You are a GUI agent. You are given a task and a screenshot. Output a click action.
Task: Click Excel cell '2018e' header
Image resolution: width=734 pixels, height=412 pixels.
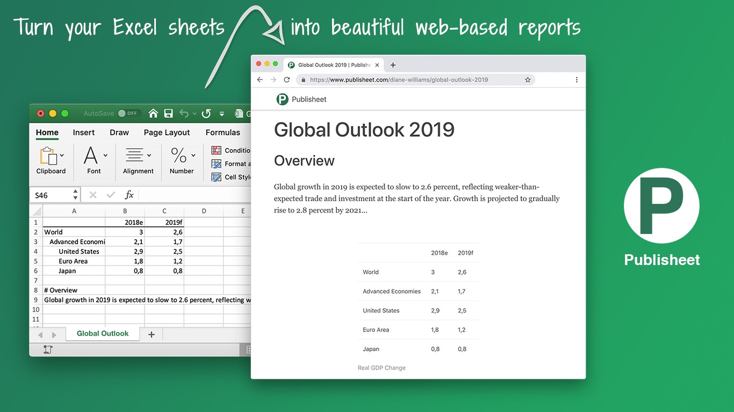tap(125, 223)
